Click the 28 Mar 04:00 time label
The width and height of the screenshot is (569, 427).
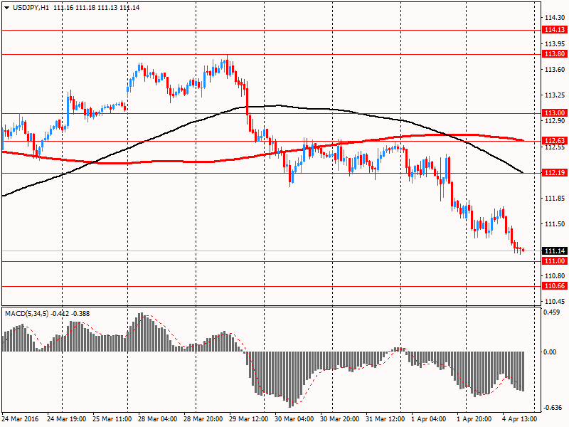coord(158,419)
